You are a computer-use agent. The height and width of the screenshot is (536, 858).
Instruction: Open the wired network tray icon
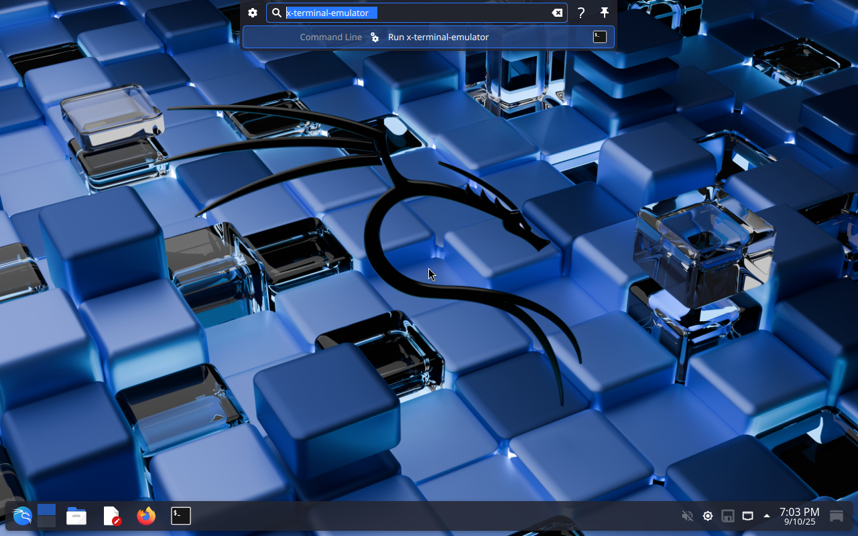click(747, 516)
